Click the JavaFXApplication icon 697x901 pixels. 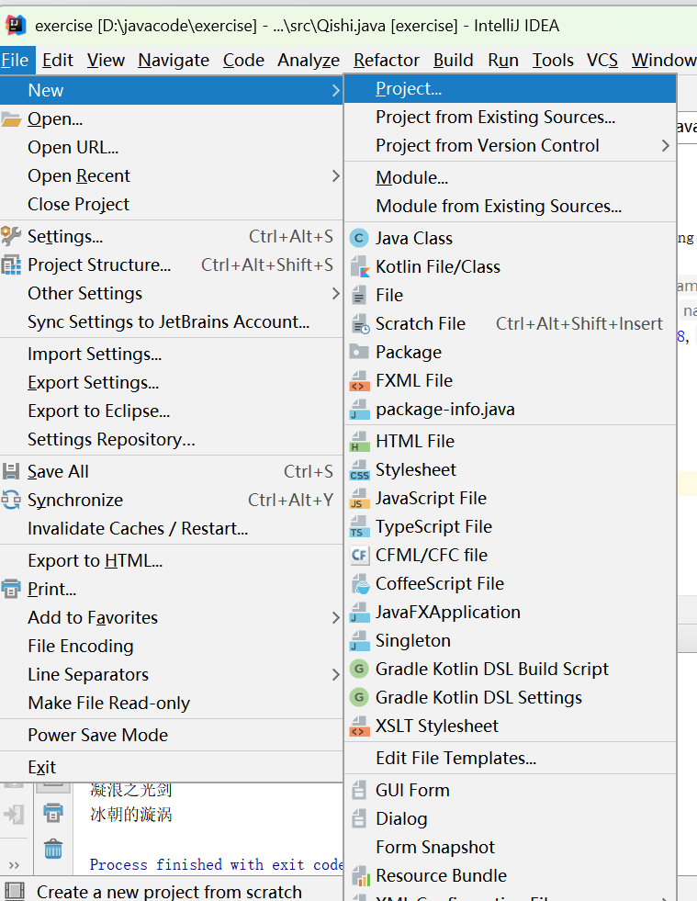pyautogui.click(x=359, y=613)
